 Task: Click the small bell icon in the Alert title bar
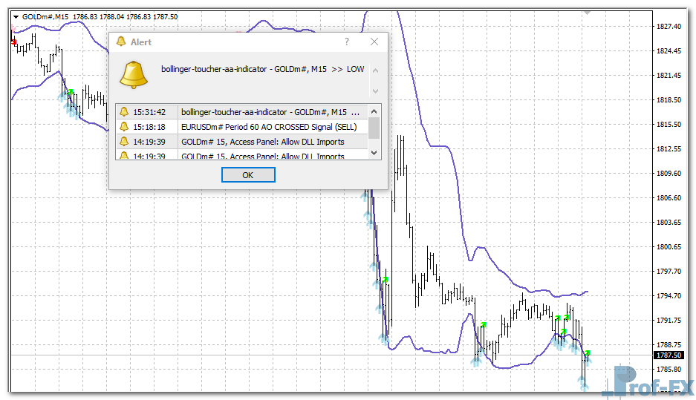point(121,42)
